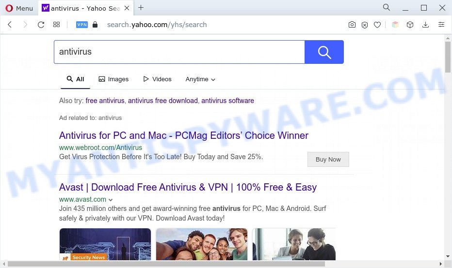Go forward to next page
This screenshot has height=268, width=452.
coord(25,25)
